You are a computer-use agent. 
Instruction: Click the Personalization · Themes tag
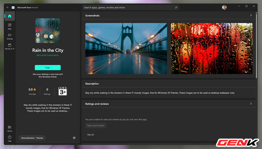(x=32, y=138)
